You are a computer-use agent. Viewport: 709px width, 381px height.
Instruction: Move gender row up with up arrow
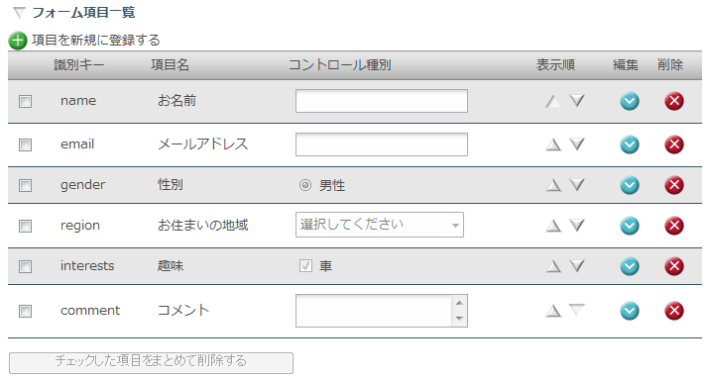click(553, 185)
